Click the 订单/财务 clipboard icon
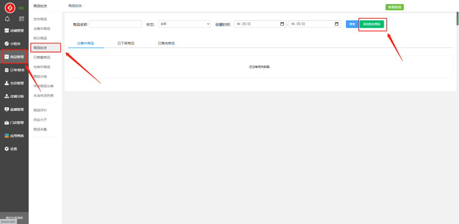The width and height of the screenshot is (459, 224). 6,70
